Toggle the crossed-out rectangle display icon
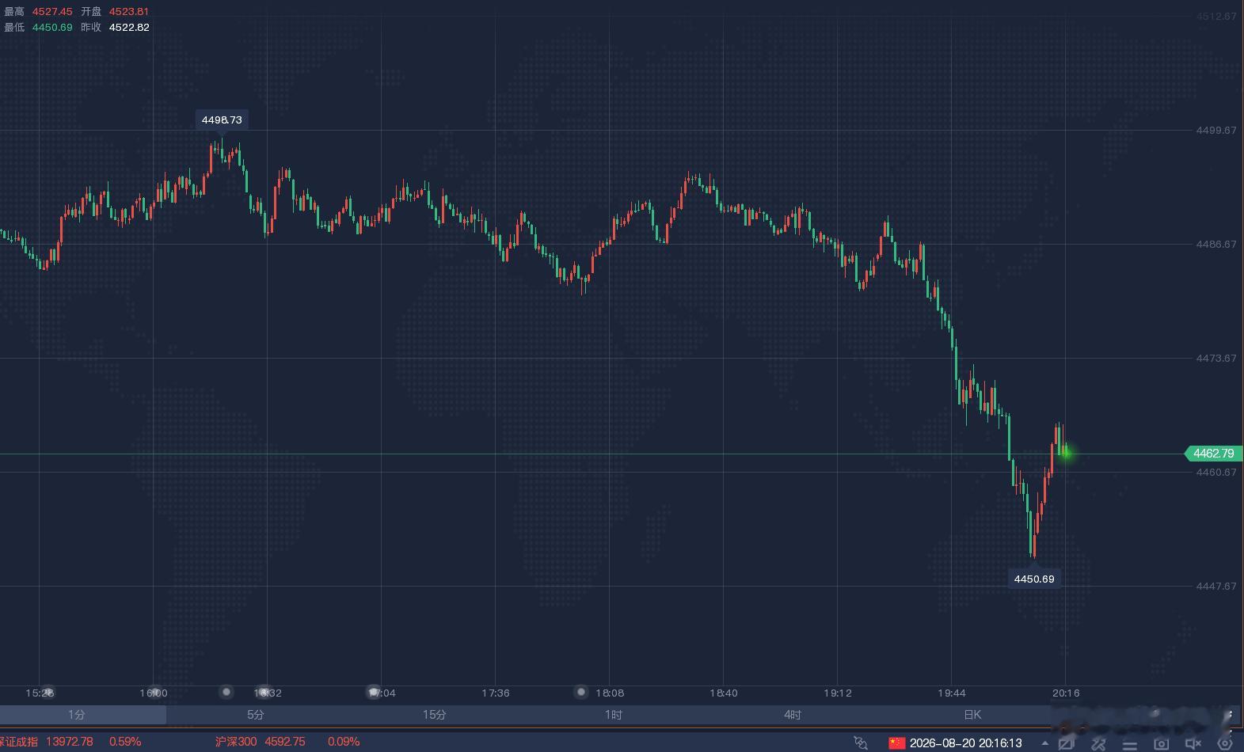Screen dimensions: 1244x752 (1066, 743)
